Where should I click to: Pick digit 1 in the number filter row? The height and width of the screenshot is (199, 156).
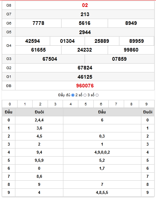coord(25,104)
